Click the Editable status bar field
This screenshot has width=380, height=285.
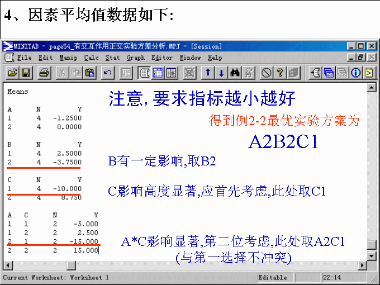coord(273,277)
